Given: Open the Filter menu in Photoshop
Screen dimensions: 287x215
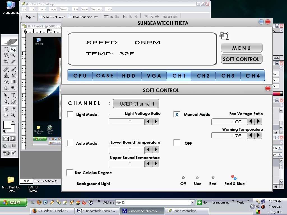Looking at the screenshot, I should click(75, 9).
